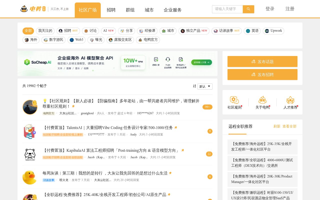Click 查看全部 in 远程全职推荐

289,126
